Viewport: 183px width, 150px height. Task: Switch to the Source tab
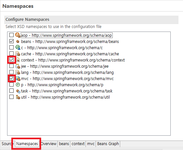[x=7, y=144]
